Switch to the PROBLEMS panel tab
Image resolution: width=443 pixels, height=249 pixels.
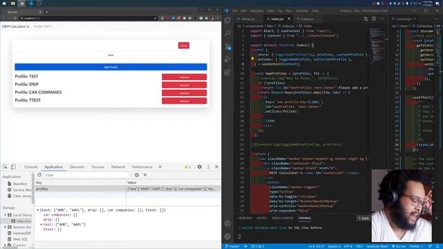[x=245, y=218]
